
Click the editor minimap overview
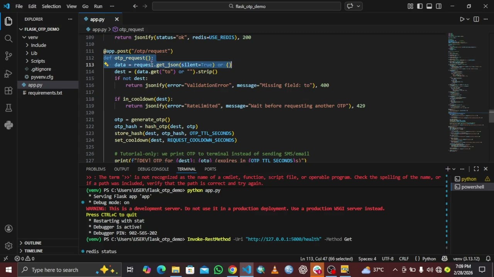(467, 92)
